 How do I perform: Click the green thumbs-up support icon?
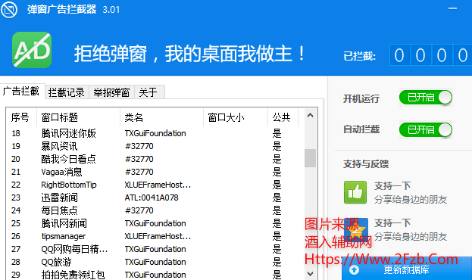click(x=355, y=192)
